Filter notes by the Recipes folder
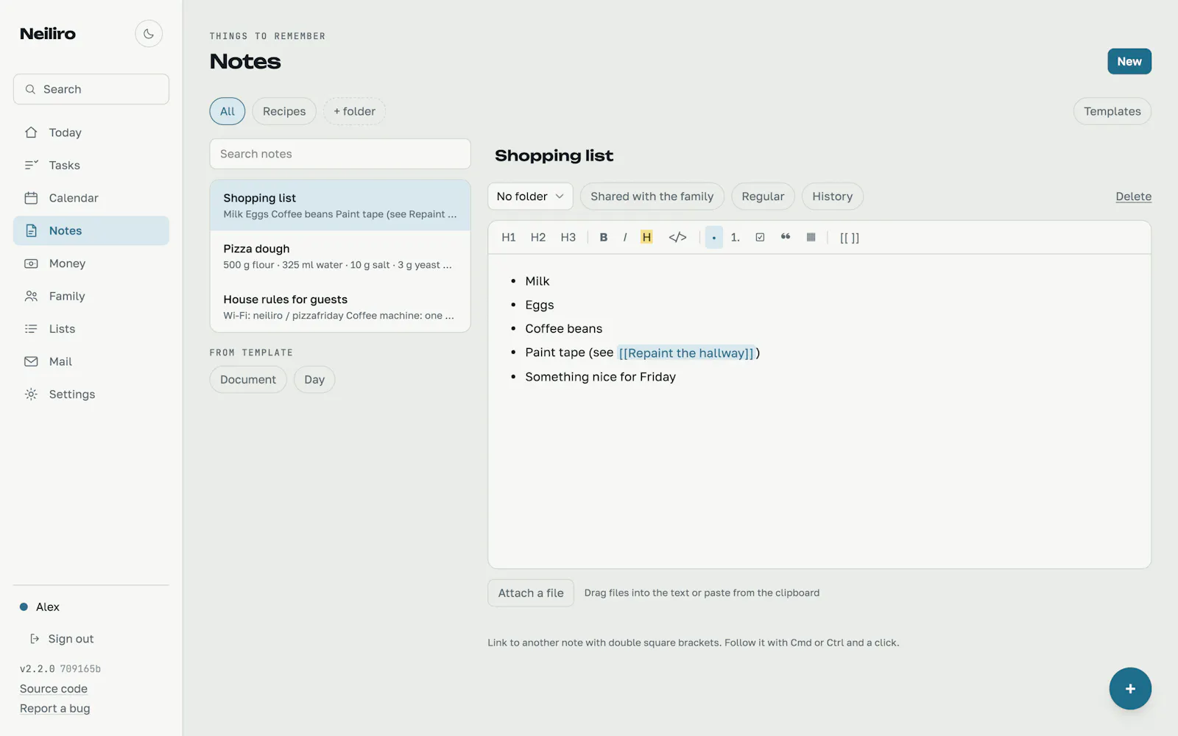Image resolution: width=1178 pixels, height=736 pixels. click(x=284, y=111)
